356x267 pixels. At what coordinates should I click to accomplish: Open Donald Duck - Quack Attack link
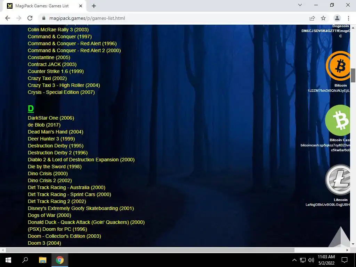pyautogui.click(x=86, y=222)
